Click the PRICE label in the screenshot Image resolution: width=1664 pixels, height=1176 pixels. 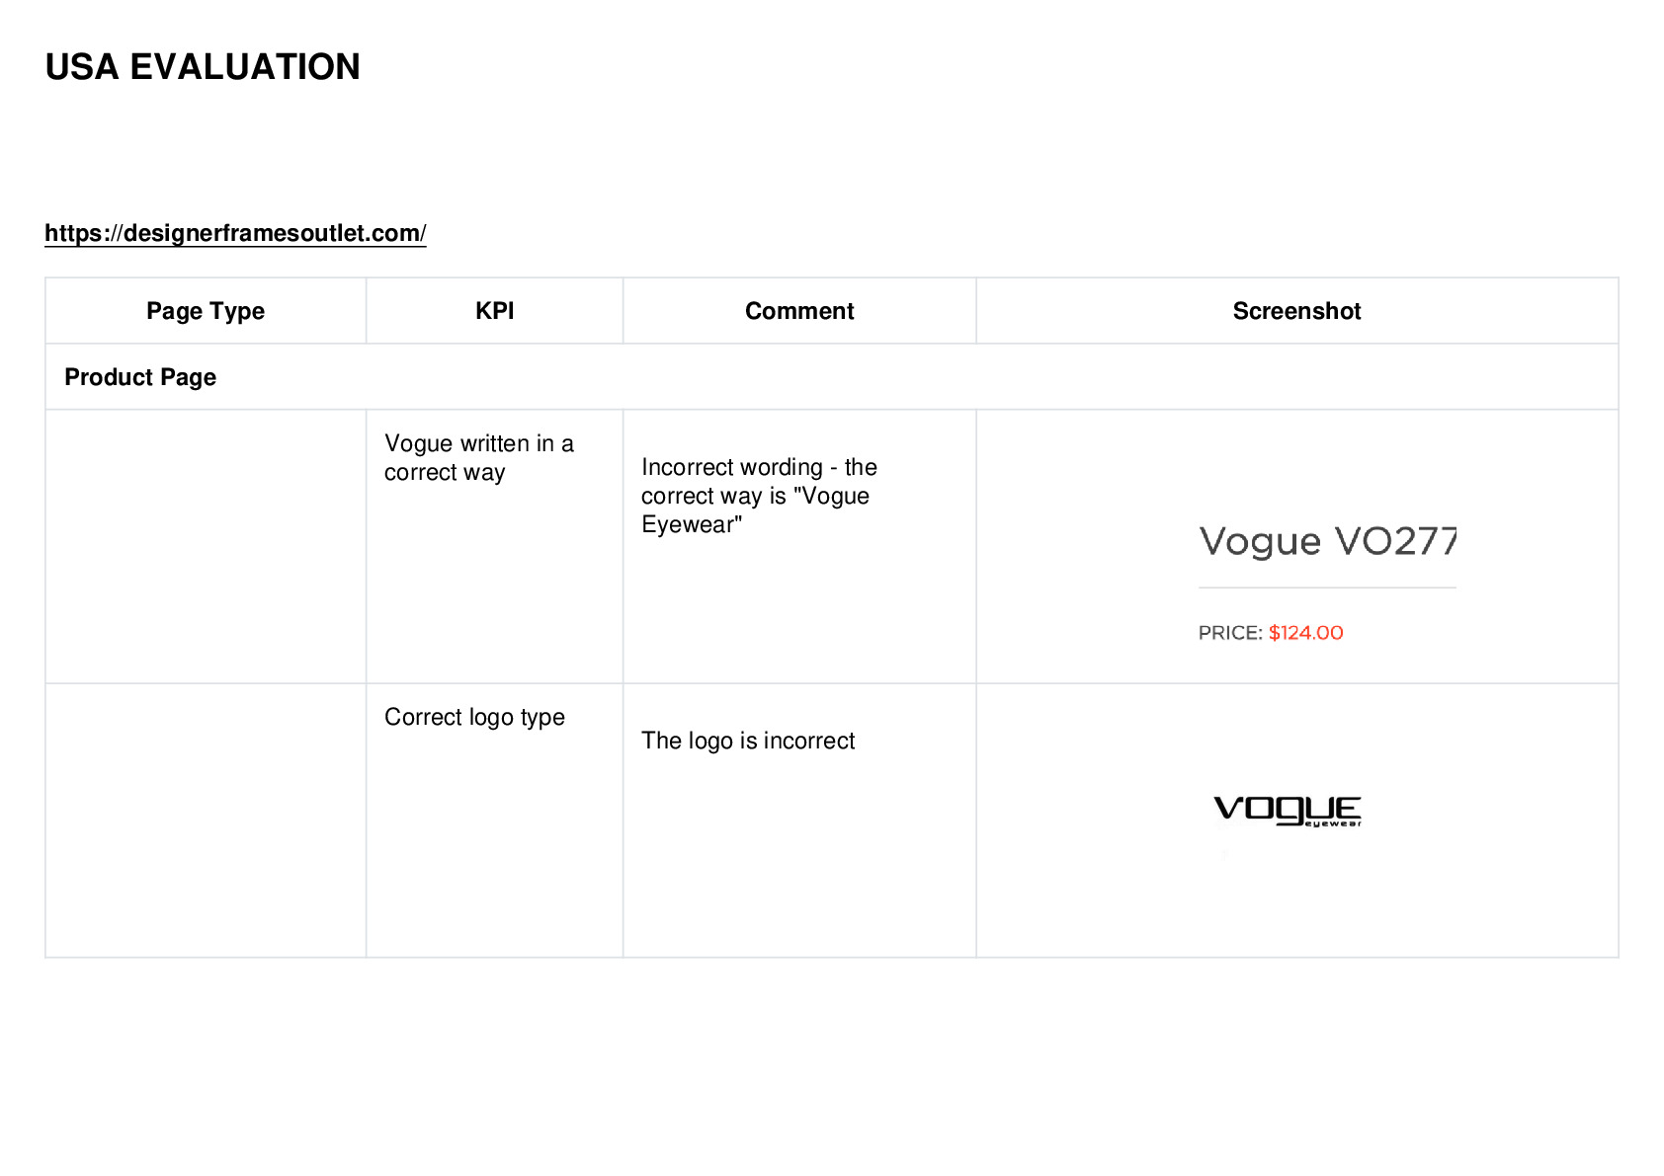[x=1230, y=633]
